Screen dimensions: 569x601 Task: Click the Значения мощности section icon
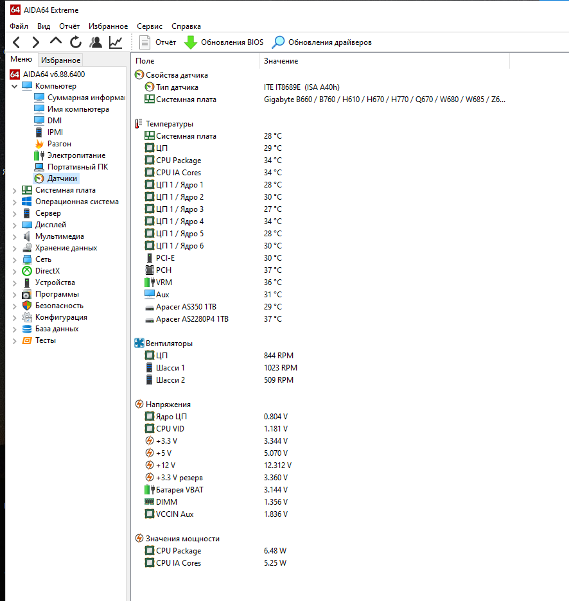(x=139, y=539)
